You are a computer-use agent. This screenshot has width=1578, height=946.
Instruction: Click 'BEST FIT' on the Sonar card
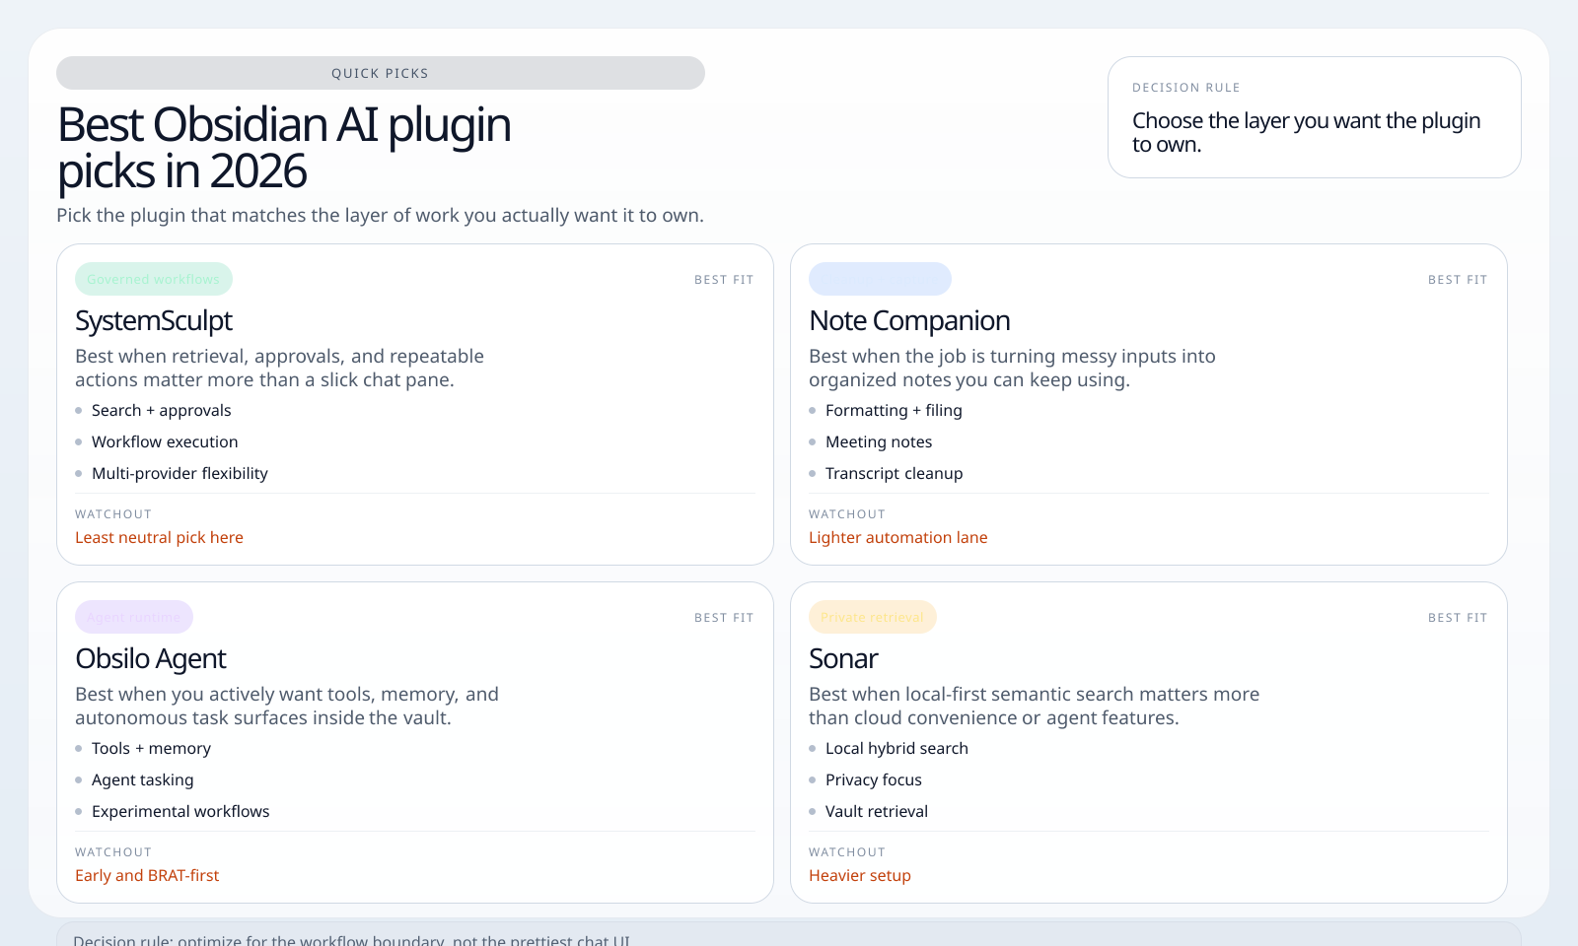[x=1457, y=617]
